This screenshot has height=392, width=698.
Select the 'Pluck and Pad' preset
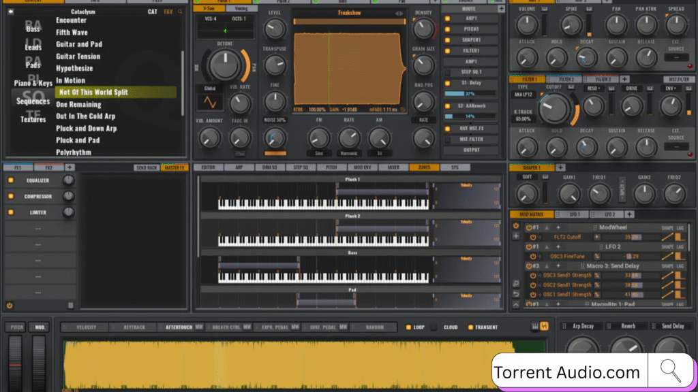coord(78,140)
